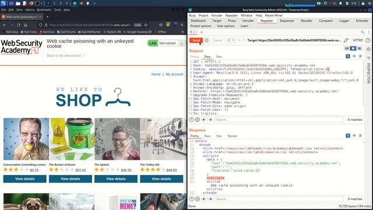Open the Param Miner menu
Viewport: 373px width, 210px height.
[274, 15]
